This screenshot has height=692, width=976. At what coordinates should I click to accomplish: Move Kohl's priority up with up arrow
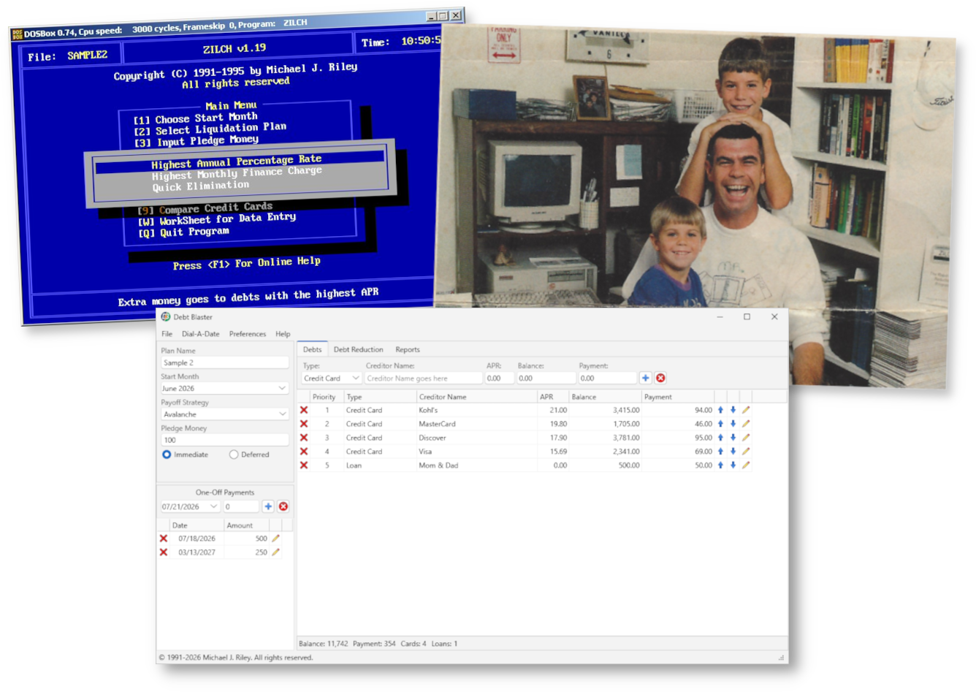[720, 410]
